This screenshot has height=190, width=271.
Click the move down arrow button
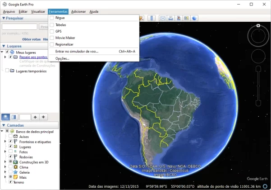(43, 117)
